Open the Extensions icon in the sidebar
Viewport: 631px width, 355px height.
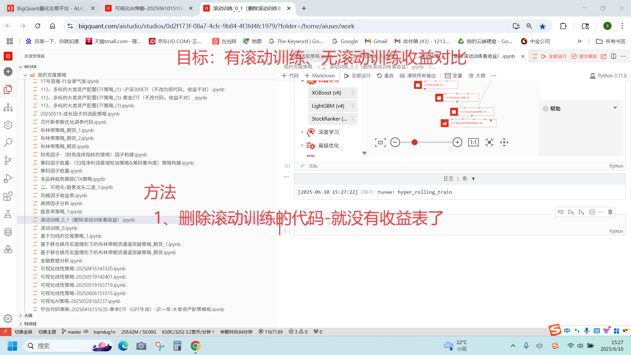coord(8,196)
